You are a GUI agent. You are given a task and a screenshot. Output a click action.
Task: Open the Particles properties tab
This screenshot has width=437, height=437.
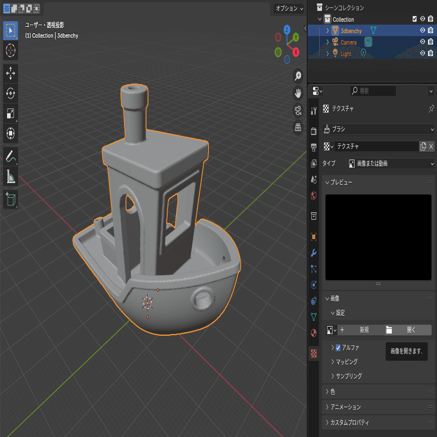pyautogui.click(x=314, y=269)
